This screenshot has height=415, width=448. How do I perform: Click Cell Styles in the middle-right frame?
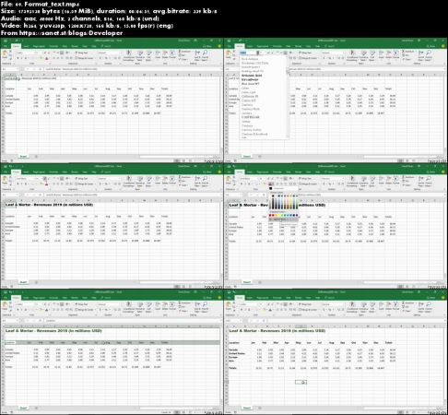pos(372,181)
